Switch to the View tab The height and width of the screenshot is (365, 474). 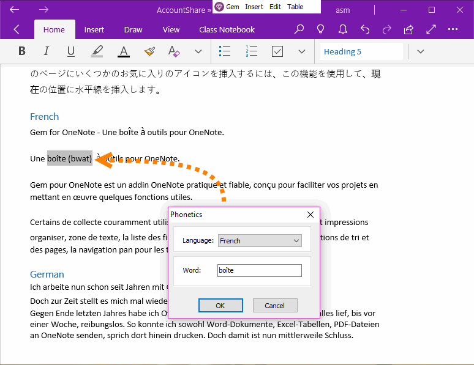(x=171, y=29)
